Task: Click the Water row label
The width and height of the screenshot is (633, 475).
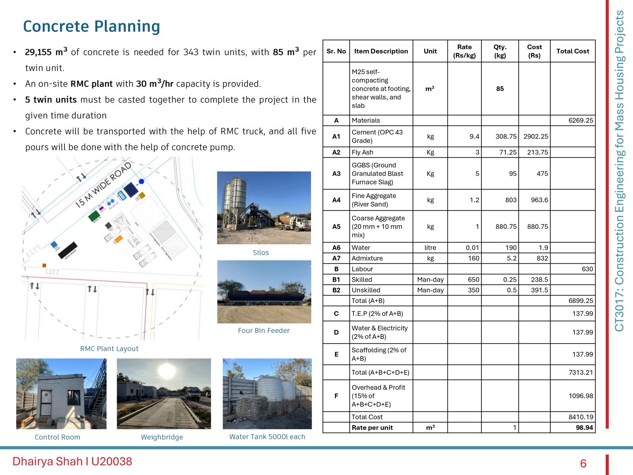Action: pyautogui.click(x=361, y=248)
